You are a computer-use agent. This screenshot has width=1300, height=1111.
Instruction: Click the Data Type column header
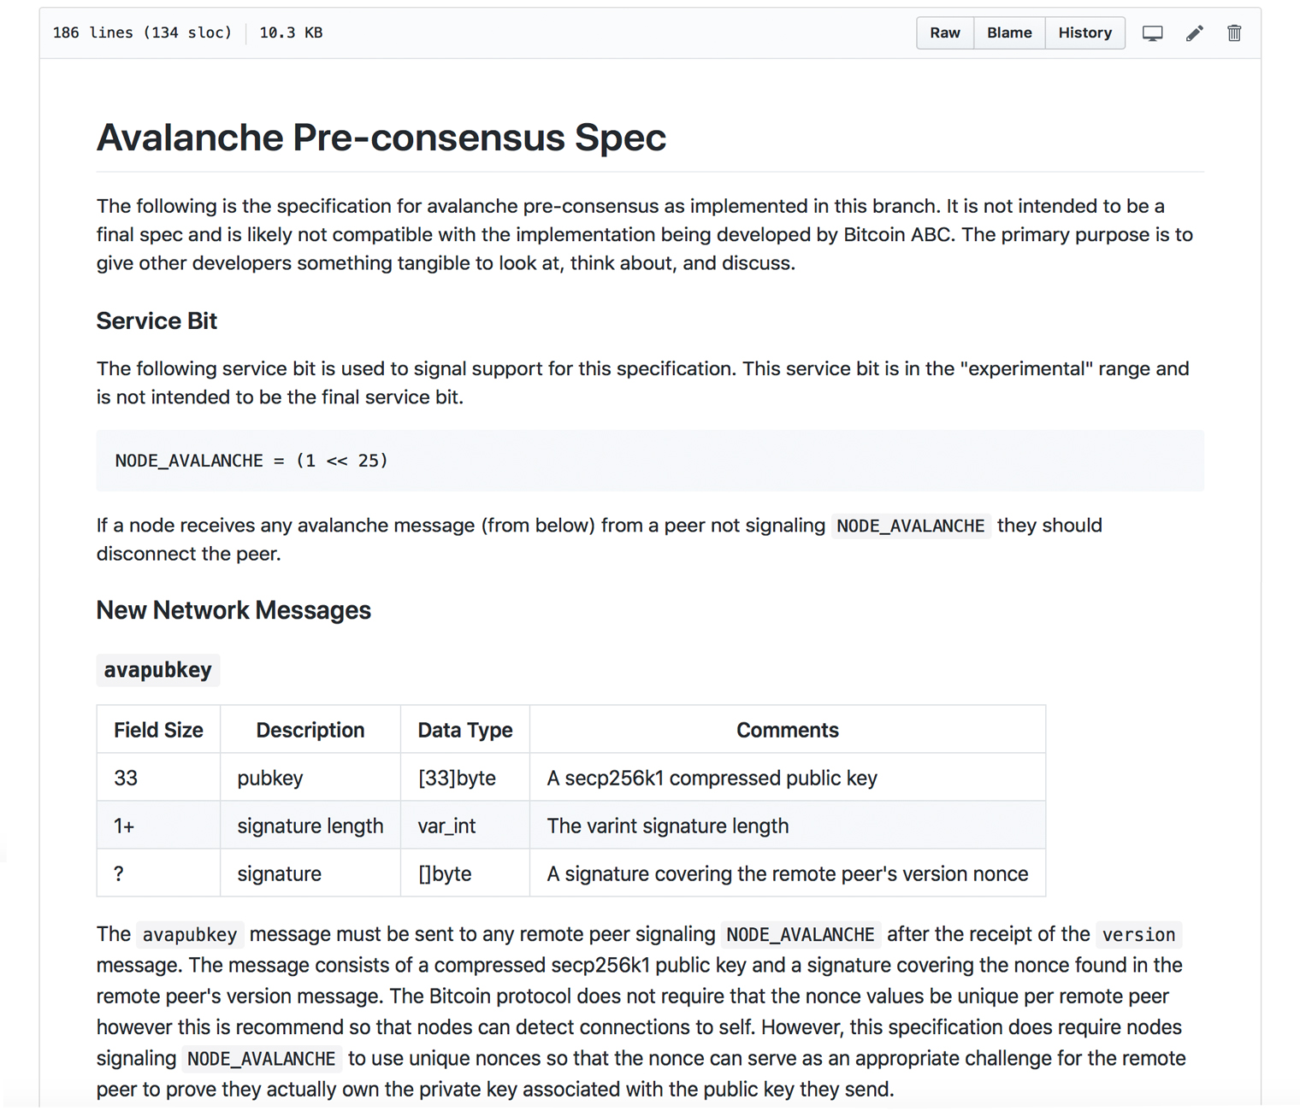pyautogui.click(x=464, y=730)
